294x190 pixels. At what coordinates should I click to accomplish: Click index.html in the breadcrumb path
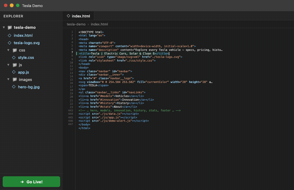click(99, 24)
